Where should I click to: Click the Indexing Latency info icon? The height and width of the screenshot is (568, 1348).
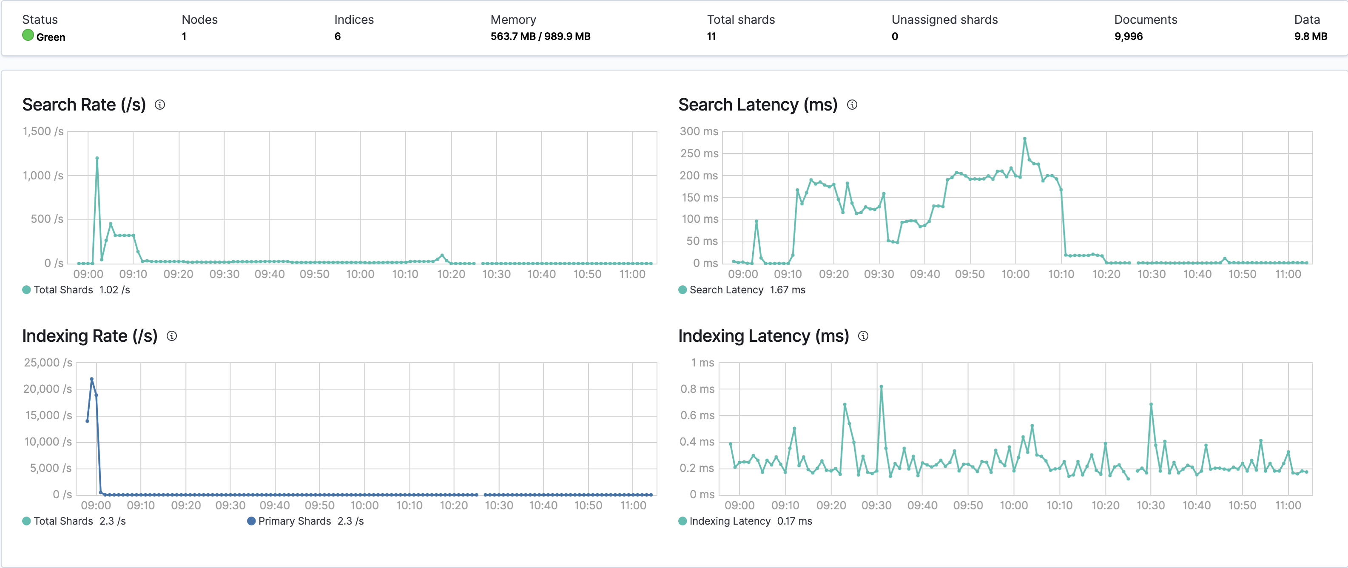[x=863, y=336]
